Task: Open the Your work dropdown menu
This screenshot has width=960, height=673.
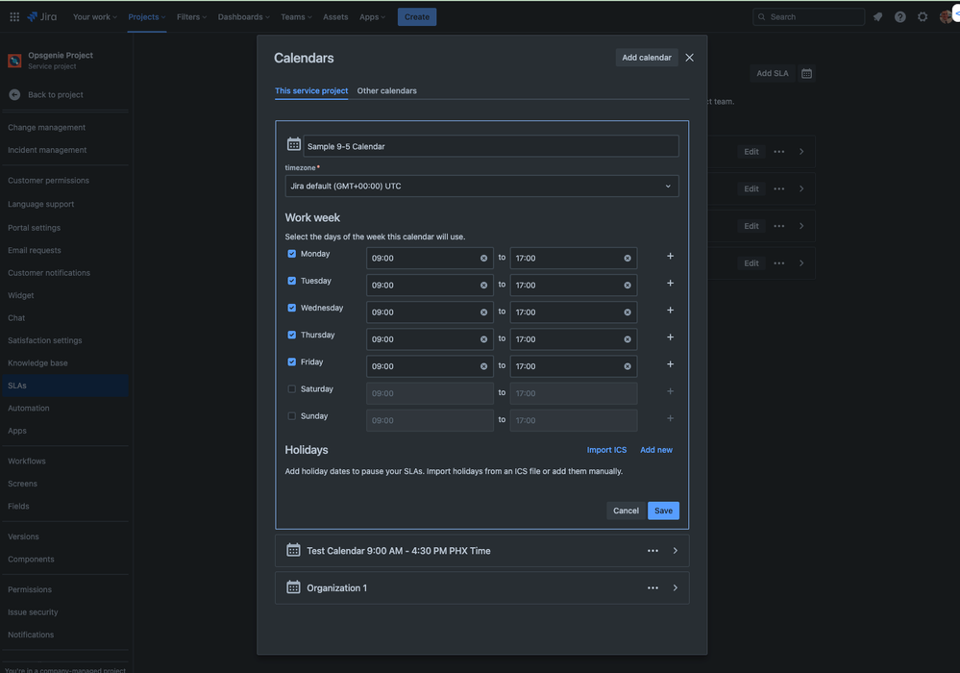Action: (x=95, y=17)
